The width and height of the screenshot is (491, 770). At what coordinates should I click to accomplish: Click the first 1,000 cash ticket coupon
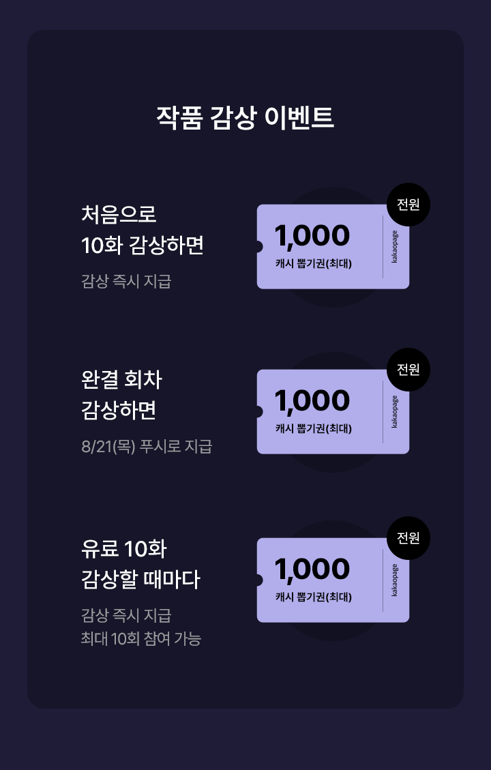pos(333,246)
